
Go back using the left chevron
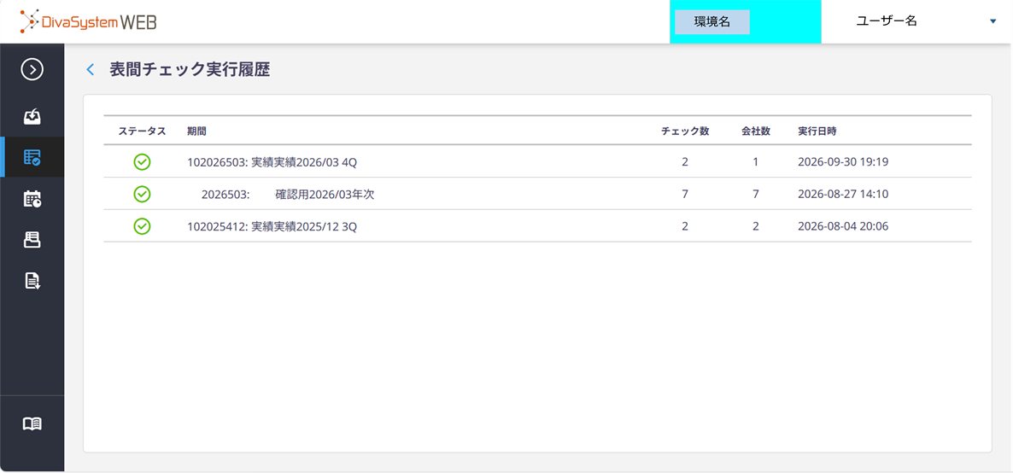[x=91, y=70]
